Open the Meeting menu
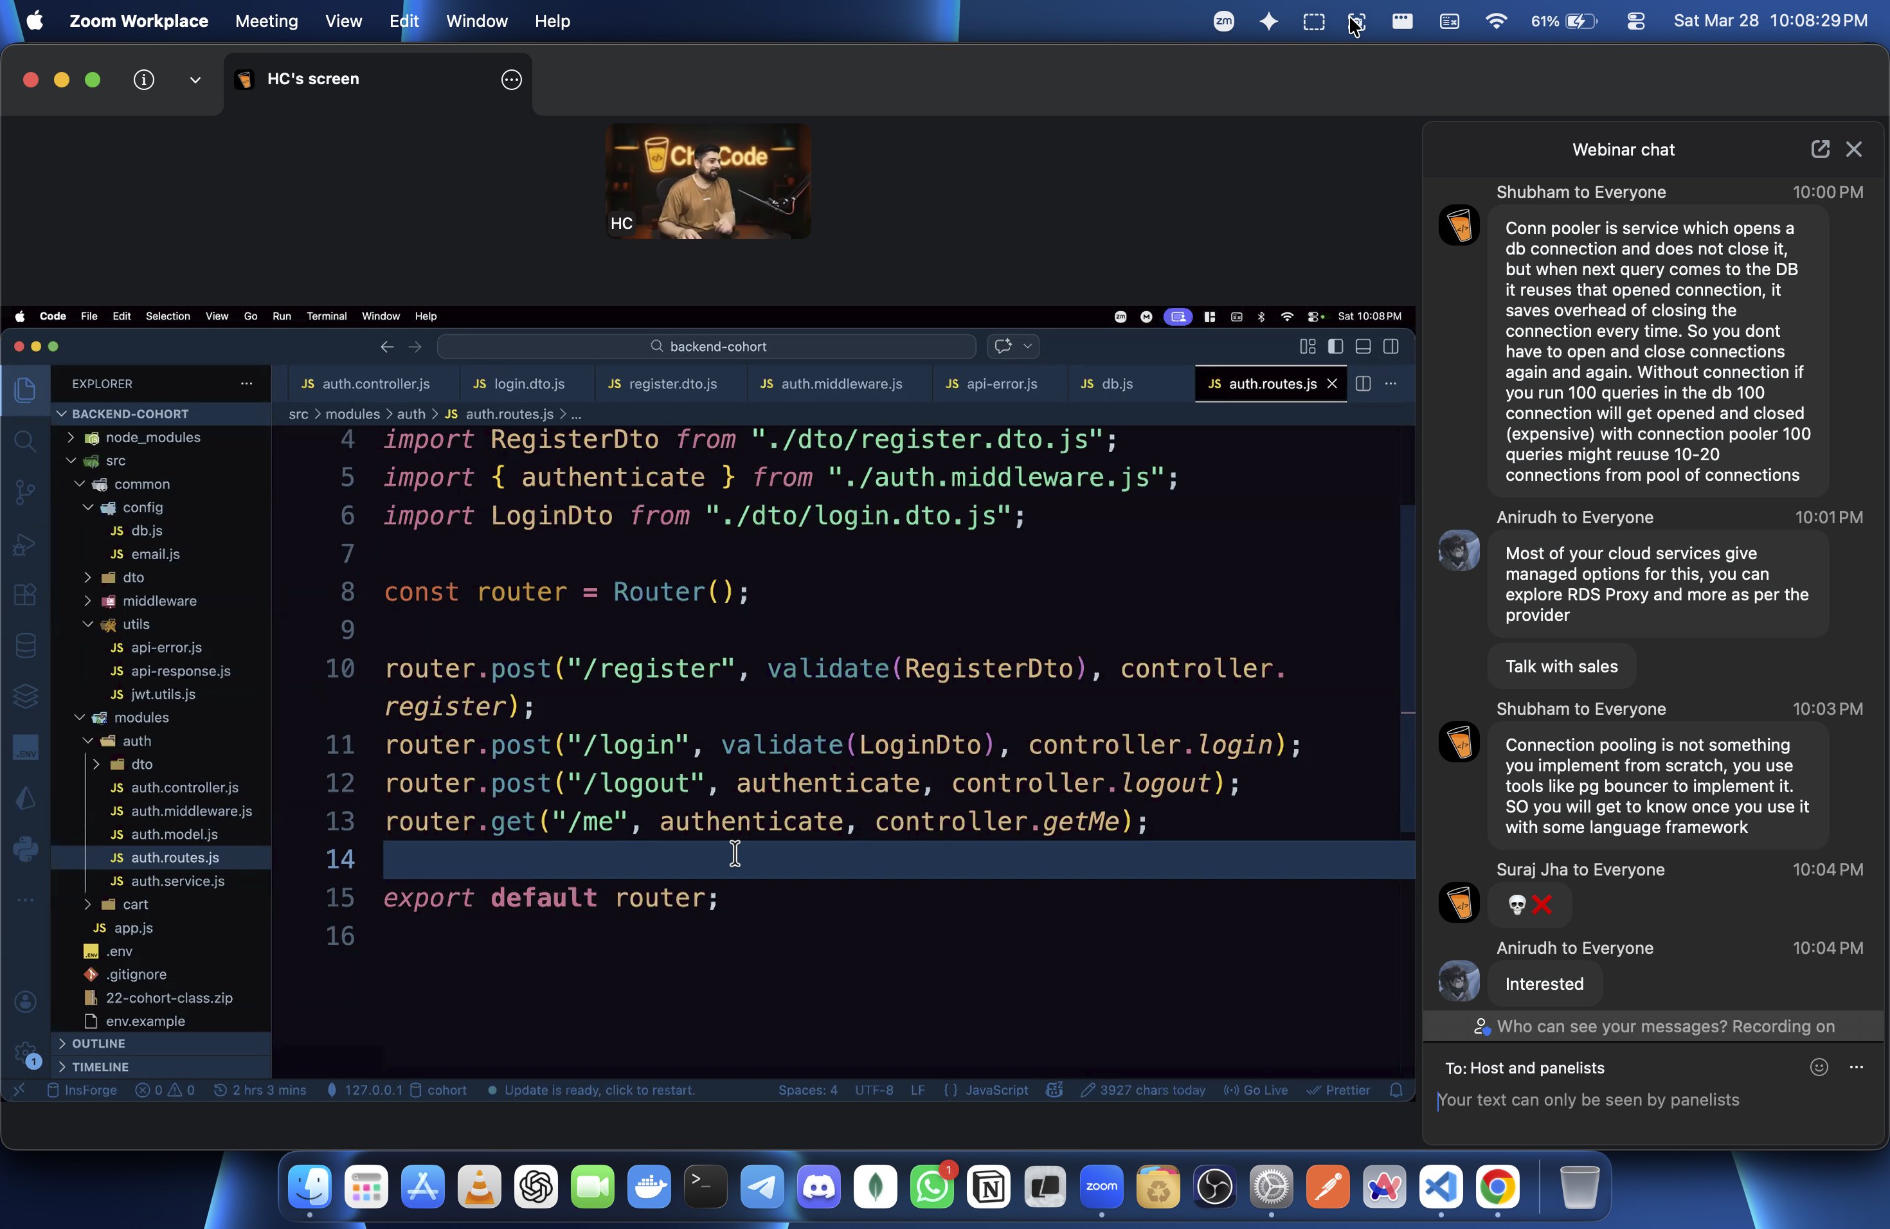This screenshot has width=1890, height=1229. pyautogui.click(x=266, y=21)
